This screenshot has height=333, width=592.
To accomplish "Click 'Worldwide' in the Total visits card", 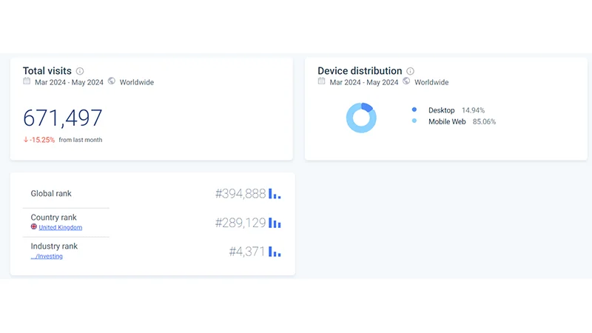I will [x=137, y=82].
